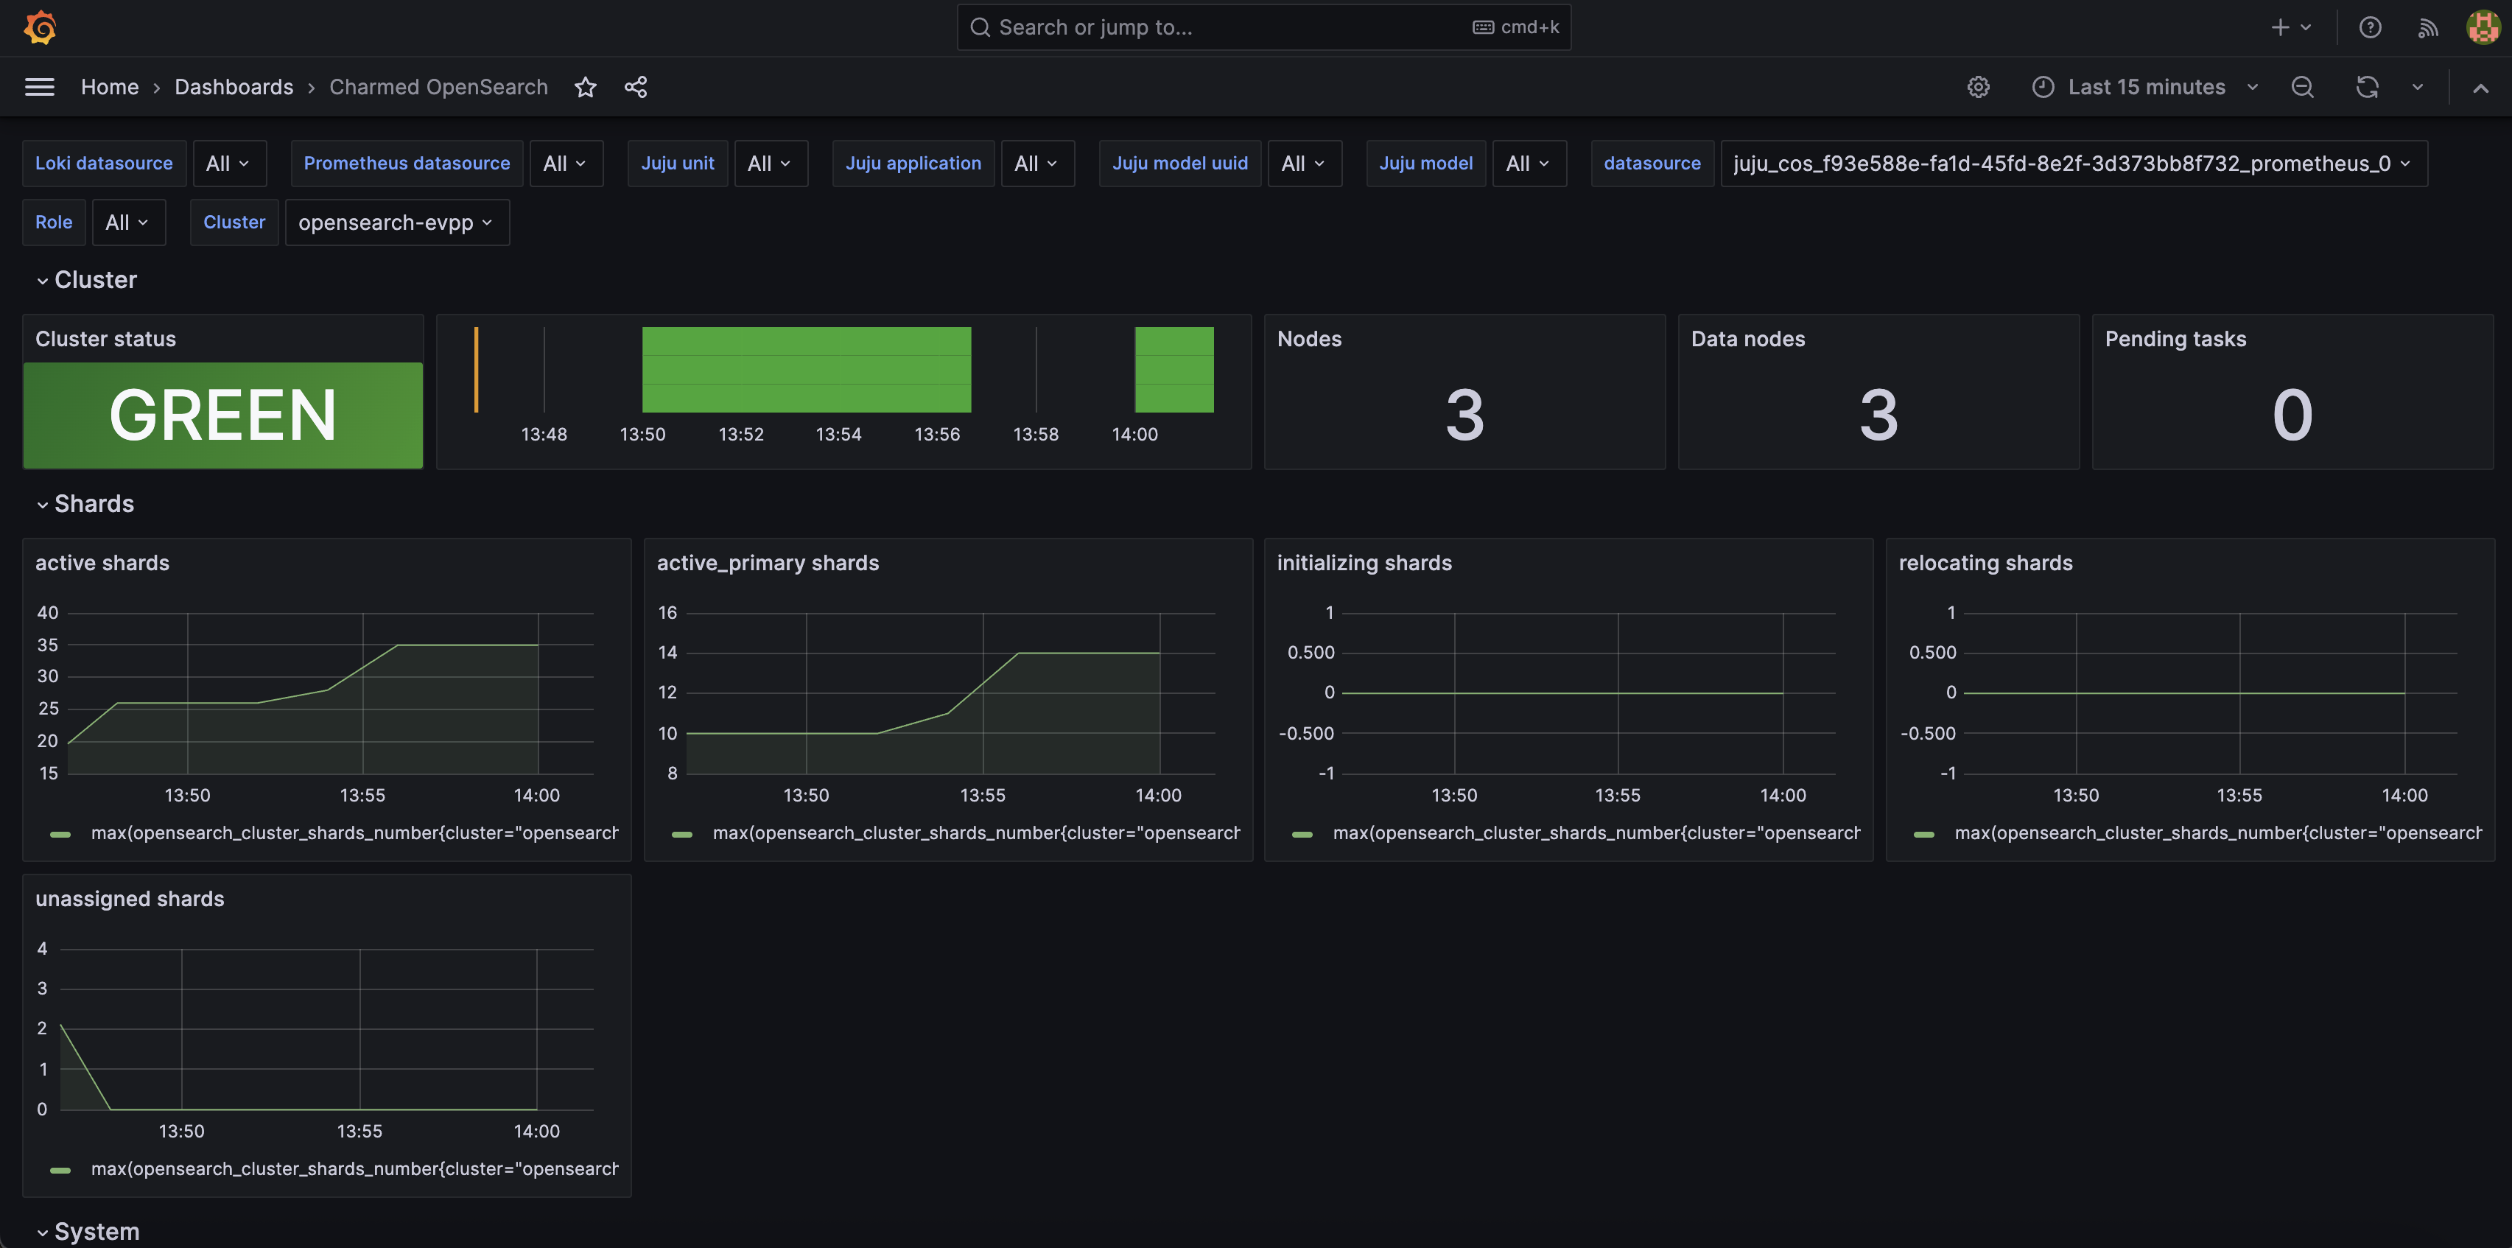Open your user profile avatar

pyautogui.click(x=2481, y=27)
